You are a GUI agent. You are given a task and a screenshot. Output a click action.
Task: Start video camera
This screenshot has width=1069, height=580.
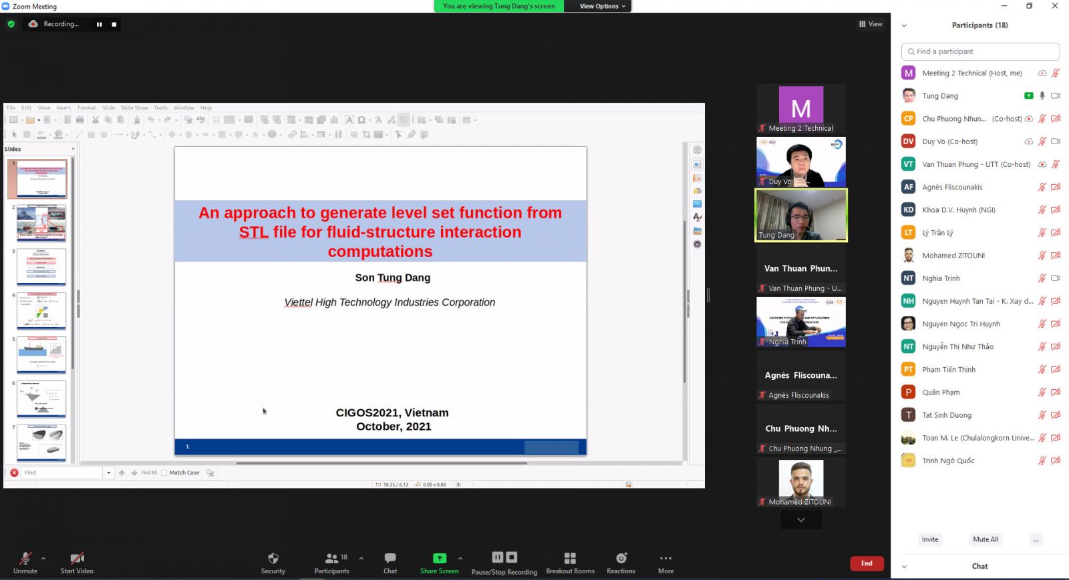click(77, 559)
